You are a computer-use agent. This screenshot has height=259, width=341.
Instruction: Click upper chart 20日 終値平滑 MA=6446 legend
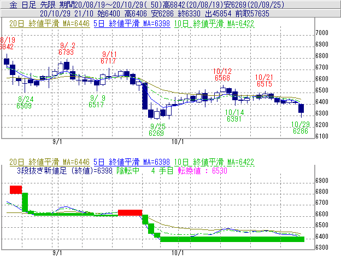[50, 24]
